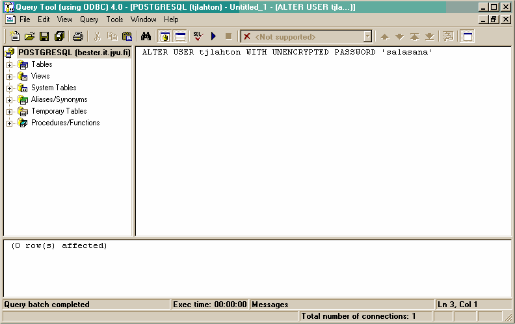The image size is (515, 324).
Task: Toggle the object browser pane
Action: (x=165, y=36)
